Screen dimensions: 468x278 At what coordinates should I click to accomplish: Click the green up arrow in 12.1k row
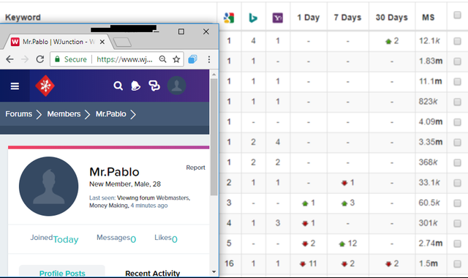click(x=388, y=42)
